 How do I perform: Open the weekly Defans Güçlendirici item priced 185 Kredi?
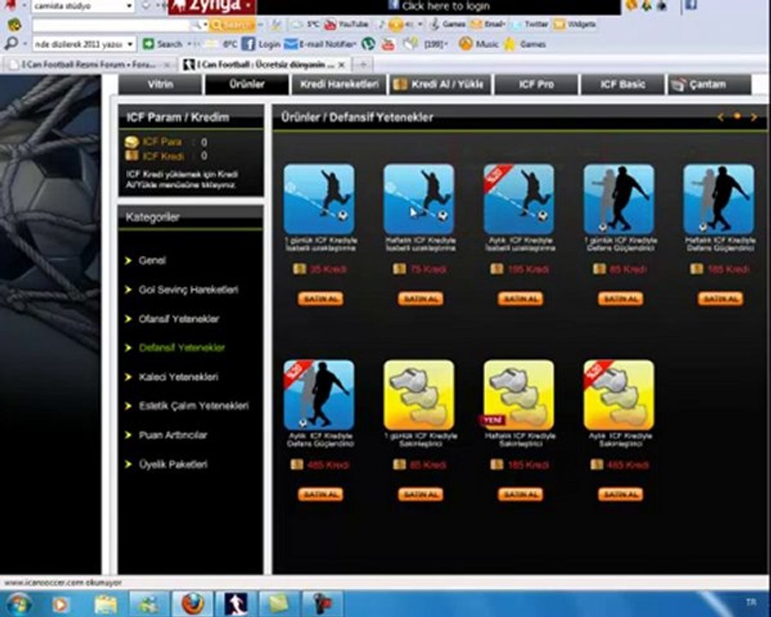click(x=719, y=200)
